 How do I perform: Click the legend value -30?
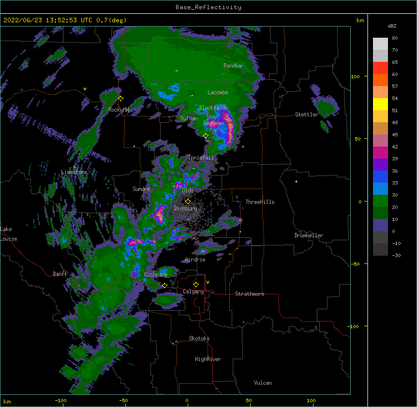click(396, 256)
